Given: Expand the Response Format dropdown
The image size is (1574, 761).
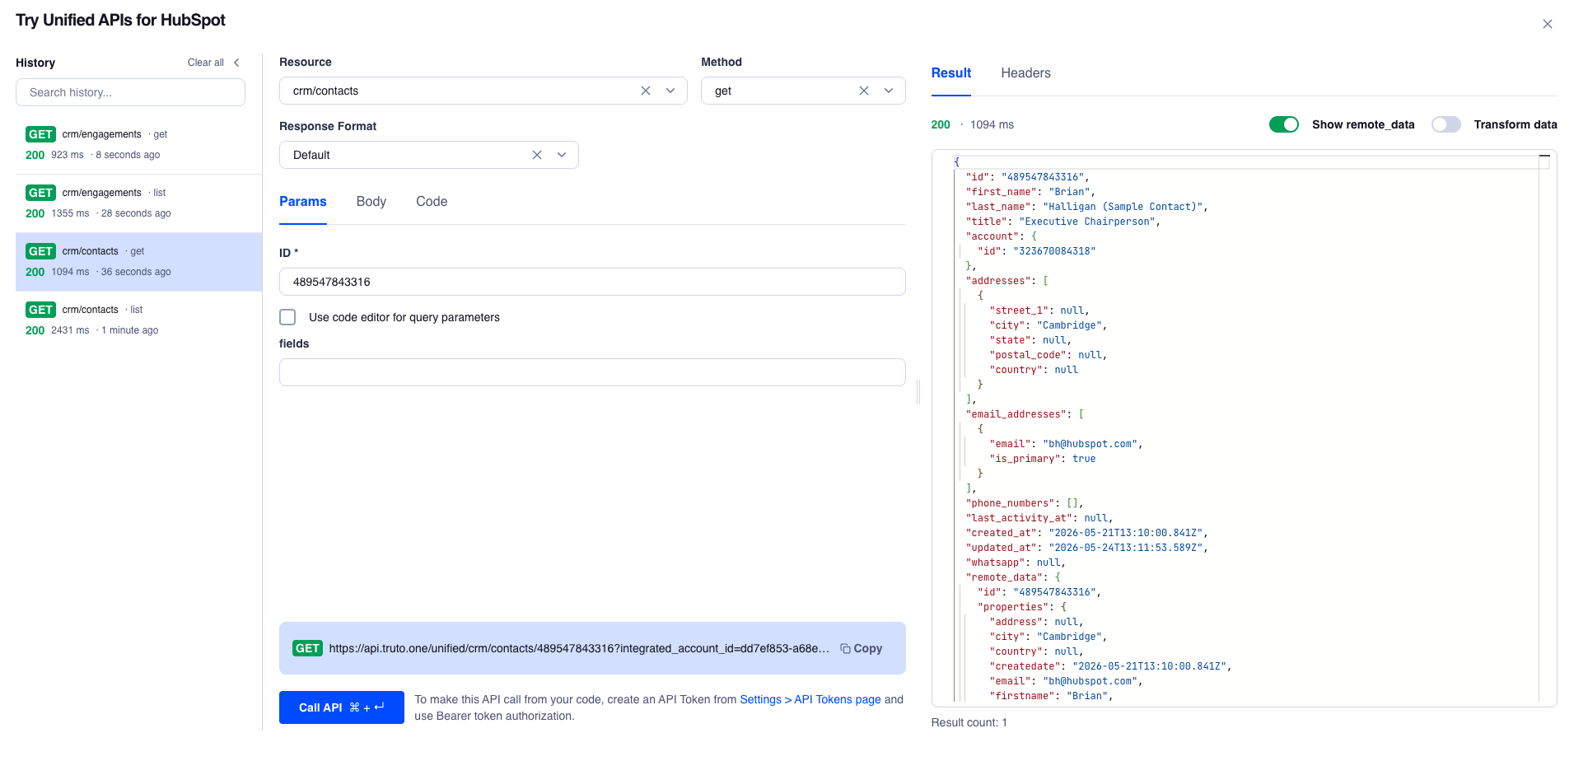Looking at the screenshot, I should 562,155.
